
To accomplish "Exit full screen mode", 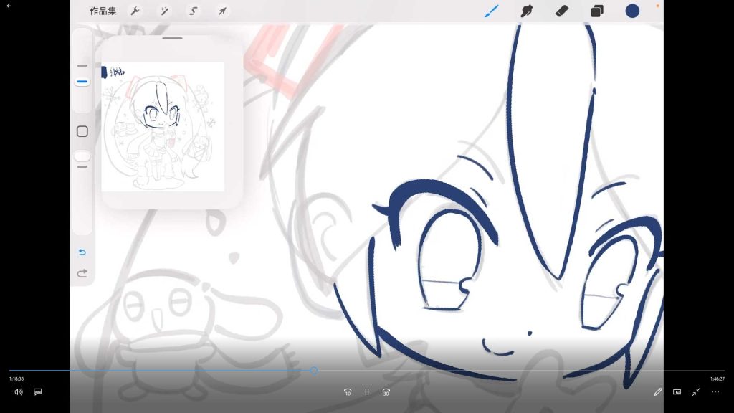I will pyautogui.click(x=696, y=392).
